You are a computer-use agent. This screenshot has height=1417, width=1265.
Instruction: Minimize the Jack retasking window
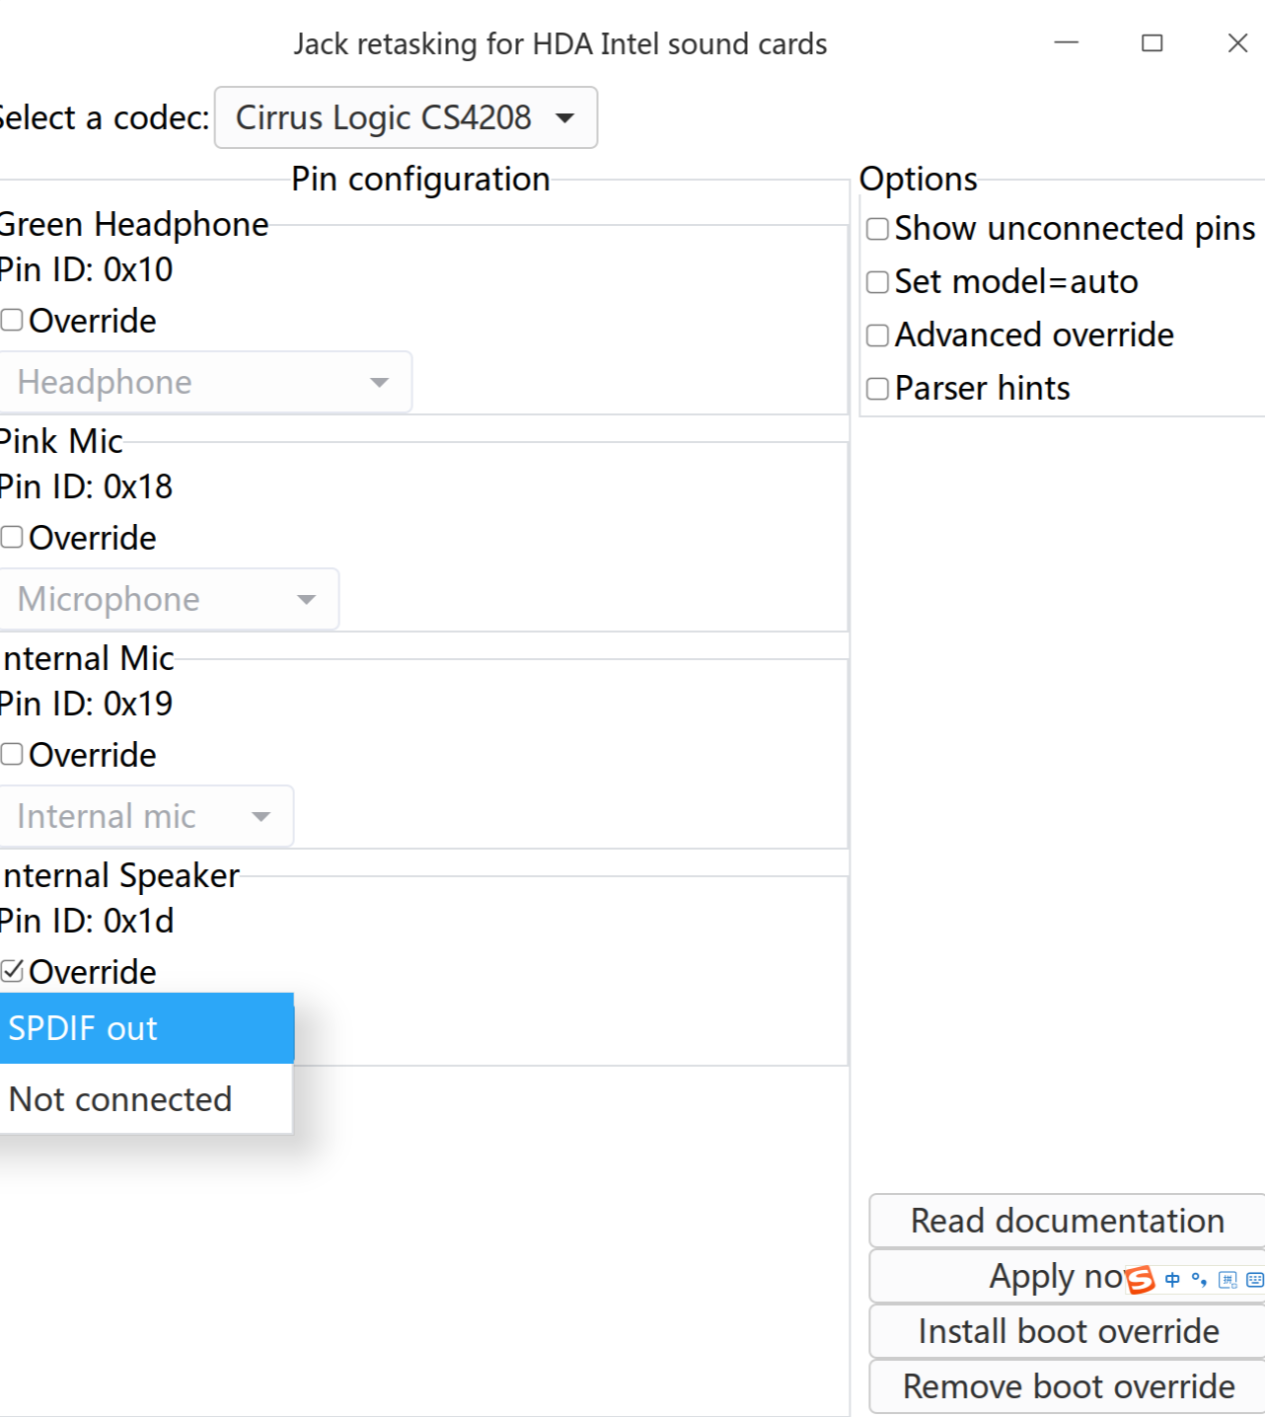1067,42
